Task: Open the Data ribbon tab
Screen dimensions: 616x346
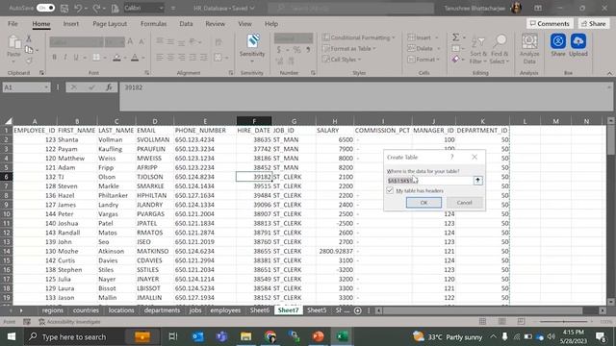Action: pos(186,23)
